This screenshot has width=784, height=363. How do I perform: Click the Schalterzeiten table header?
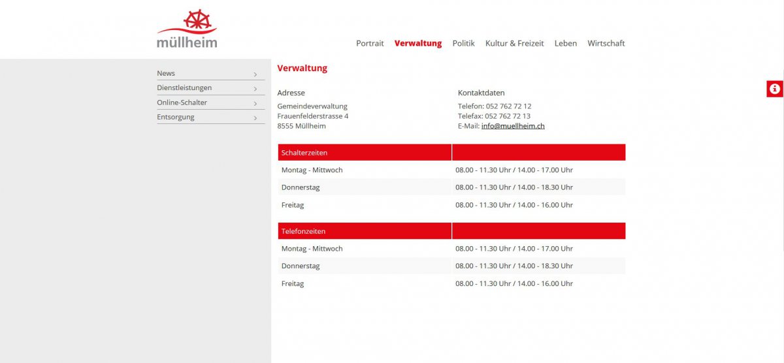[304, 153]
